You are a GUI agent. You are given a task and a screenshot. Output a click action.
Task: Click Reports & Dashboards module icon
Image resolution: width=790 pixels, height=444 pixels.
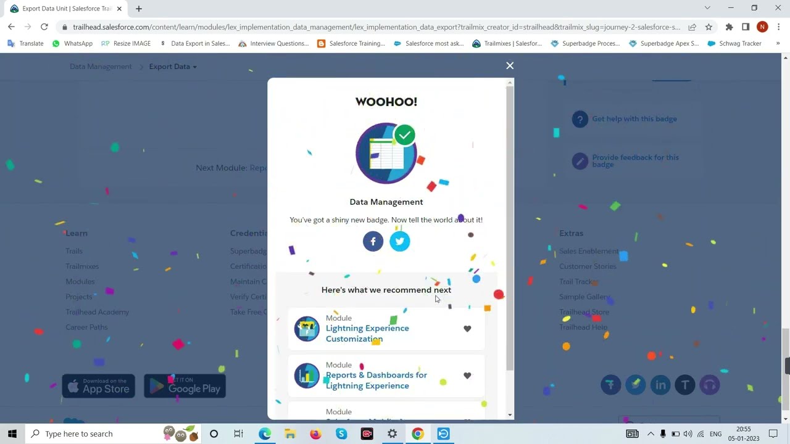307,376
